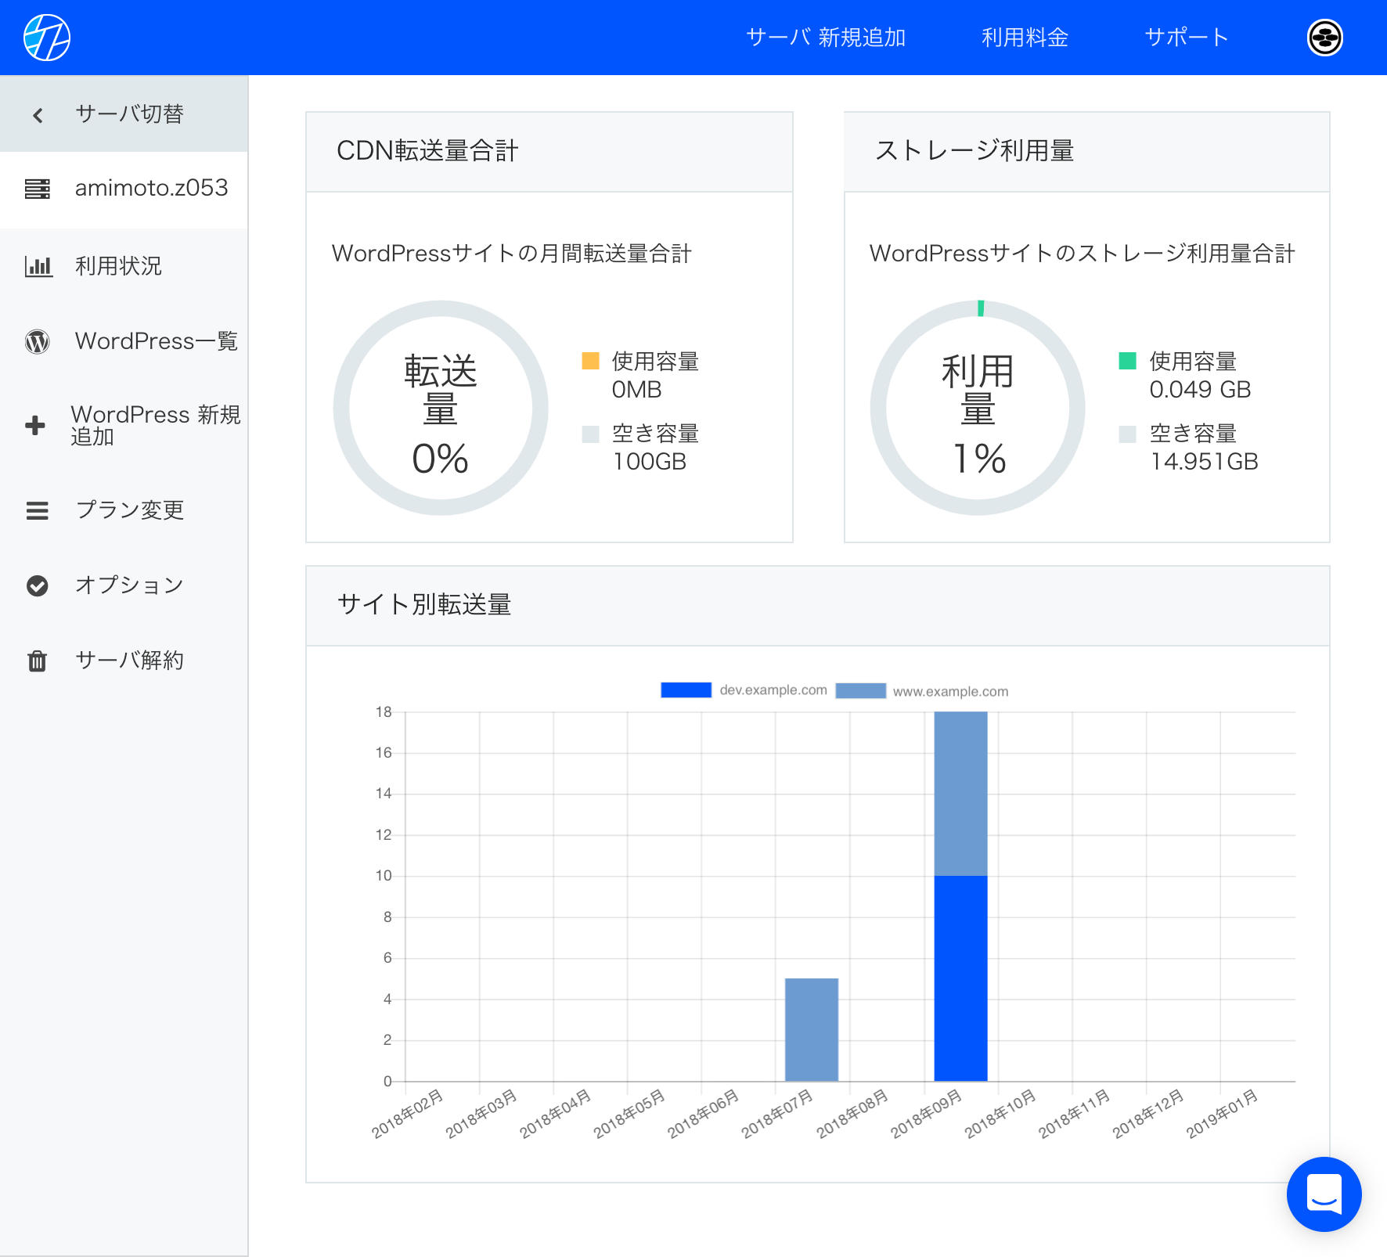The width and height of the screenshot is (1387, 1257).
Task: Toggle dev.example.com series in chart legend
Action: click(744, 690)
